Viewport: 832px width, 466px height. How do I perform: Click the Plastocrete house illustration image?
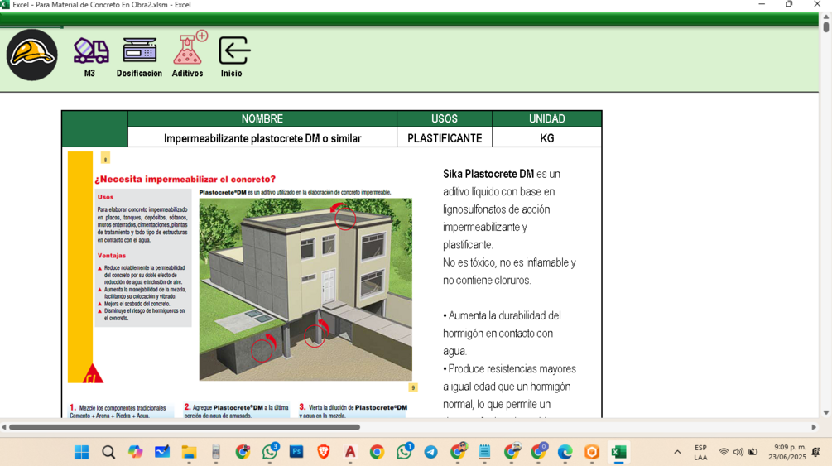click(305, 289)
